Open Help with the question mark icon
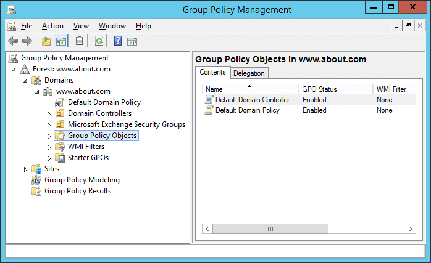The height and width of the screenshot is (263, 431). (x=118, y=41)
